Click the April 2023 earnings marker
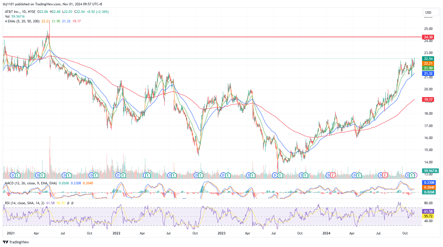The image size is (443, 247). pyautogui.click(x=253, y=175)
